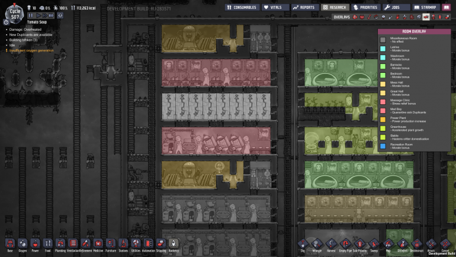
Task: Open the Research screen
Action: (x=335, y=7)
